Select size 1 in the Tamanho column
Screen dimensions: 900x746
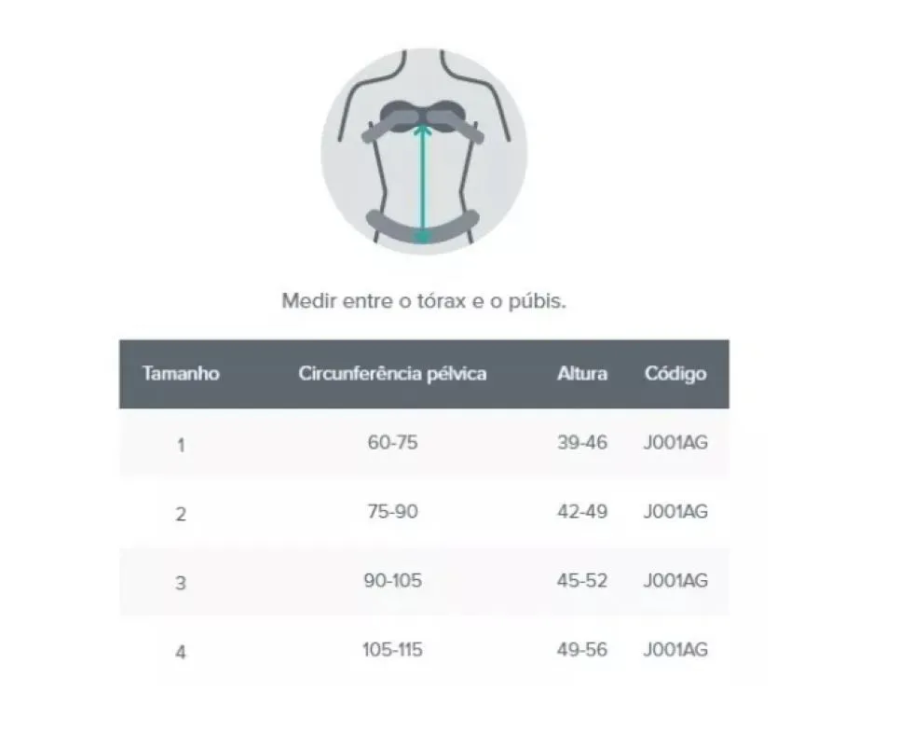pyautogui.click(x=181, y=445)
